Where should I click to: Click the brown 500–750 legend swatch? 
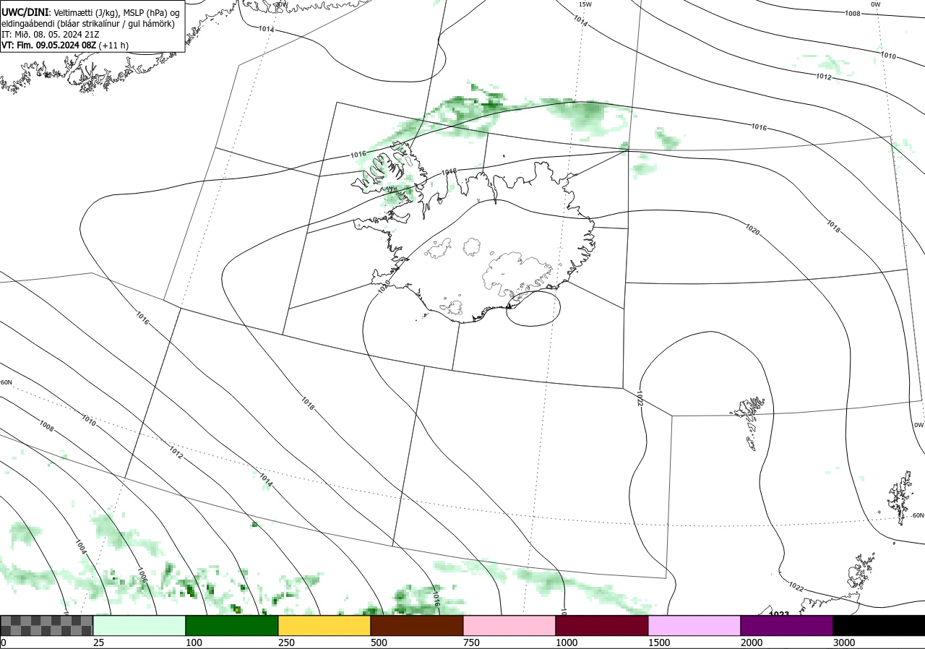pos(417,625)
